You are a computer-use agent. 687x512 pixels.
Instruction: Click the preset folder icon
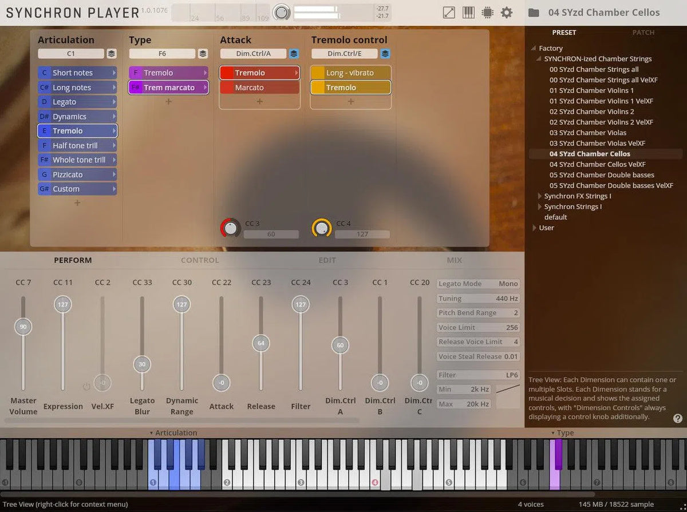(x=534, y=13)
